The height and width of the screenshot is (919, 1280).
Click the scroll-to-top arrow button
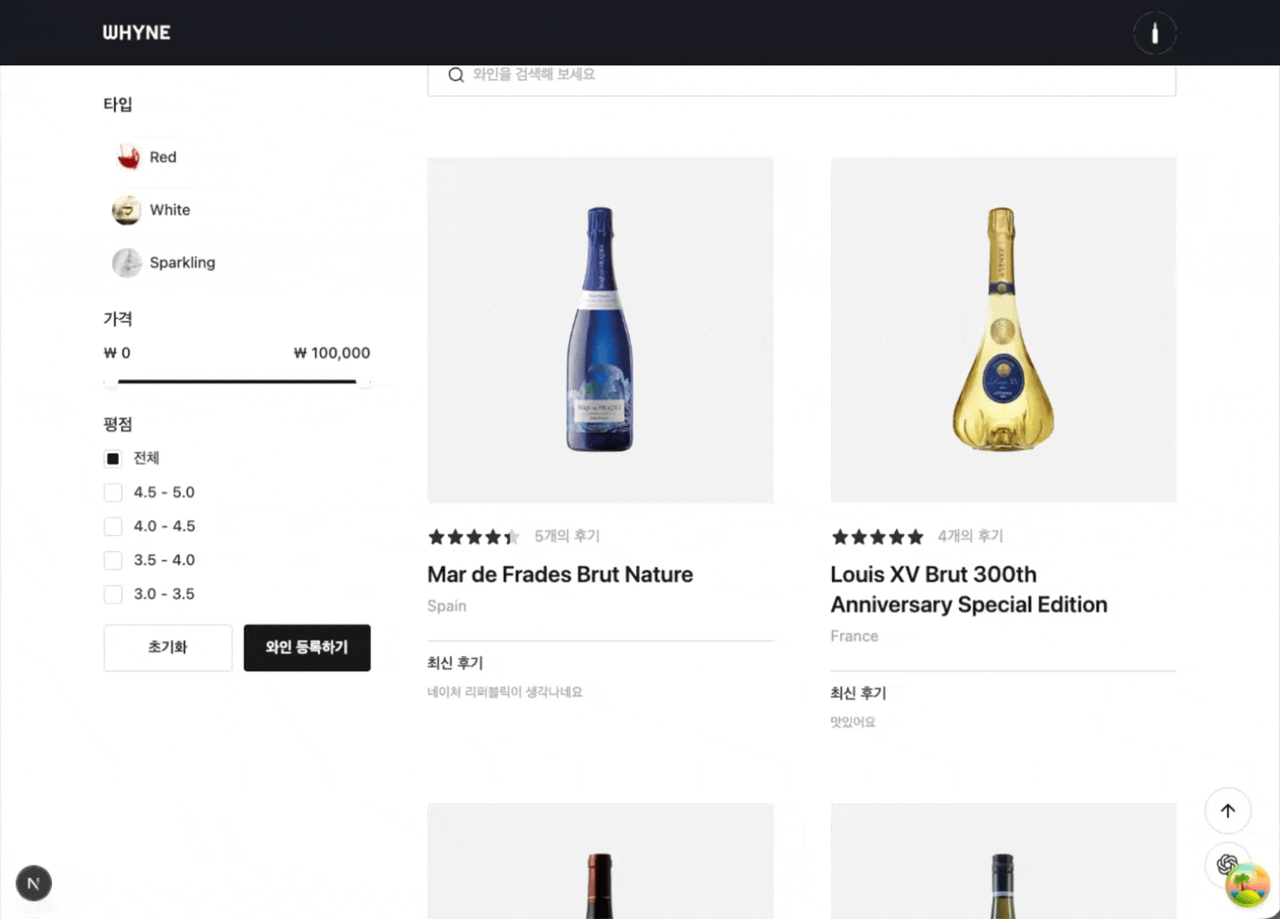click(x=1227, y=811)
